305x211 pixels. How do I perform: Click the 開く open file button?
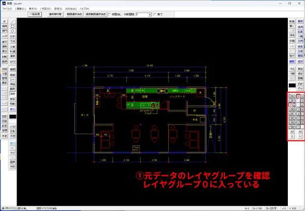[292, 27]
